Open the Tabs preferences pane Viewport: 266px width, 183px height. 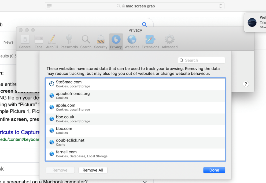tap(39, 42)
